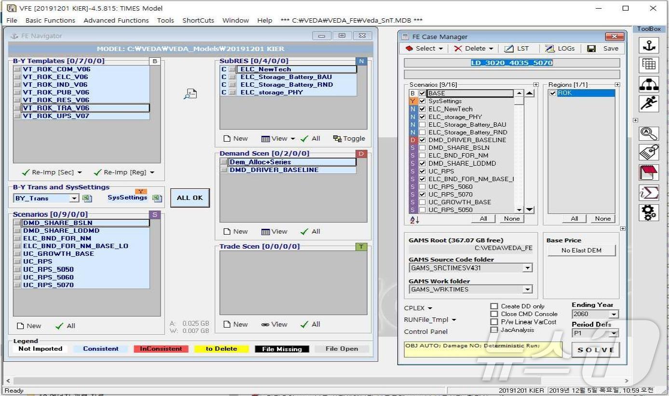Click the ALL OK button
Screen dimensions: 669x396
[x=190, y=198]
